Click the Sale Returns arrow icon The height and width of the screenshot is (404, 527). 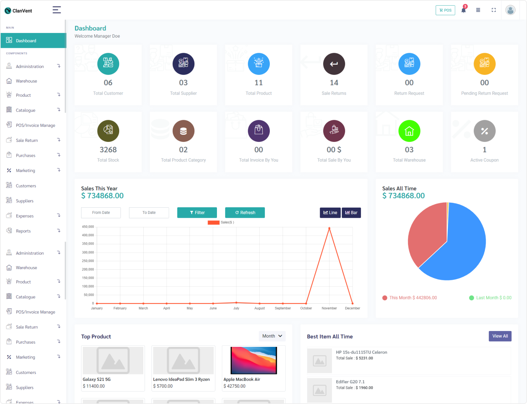pos(334,64)
